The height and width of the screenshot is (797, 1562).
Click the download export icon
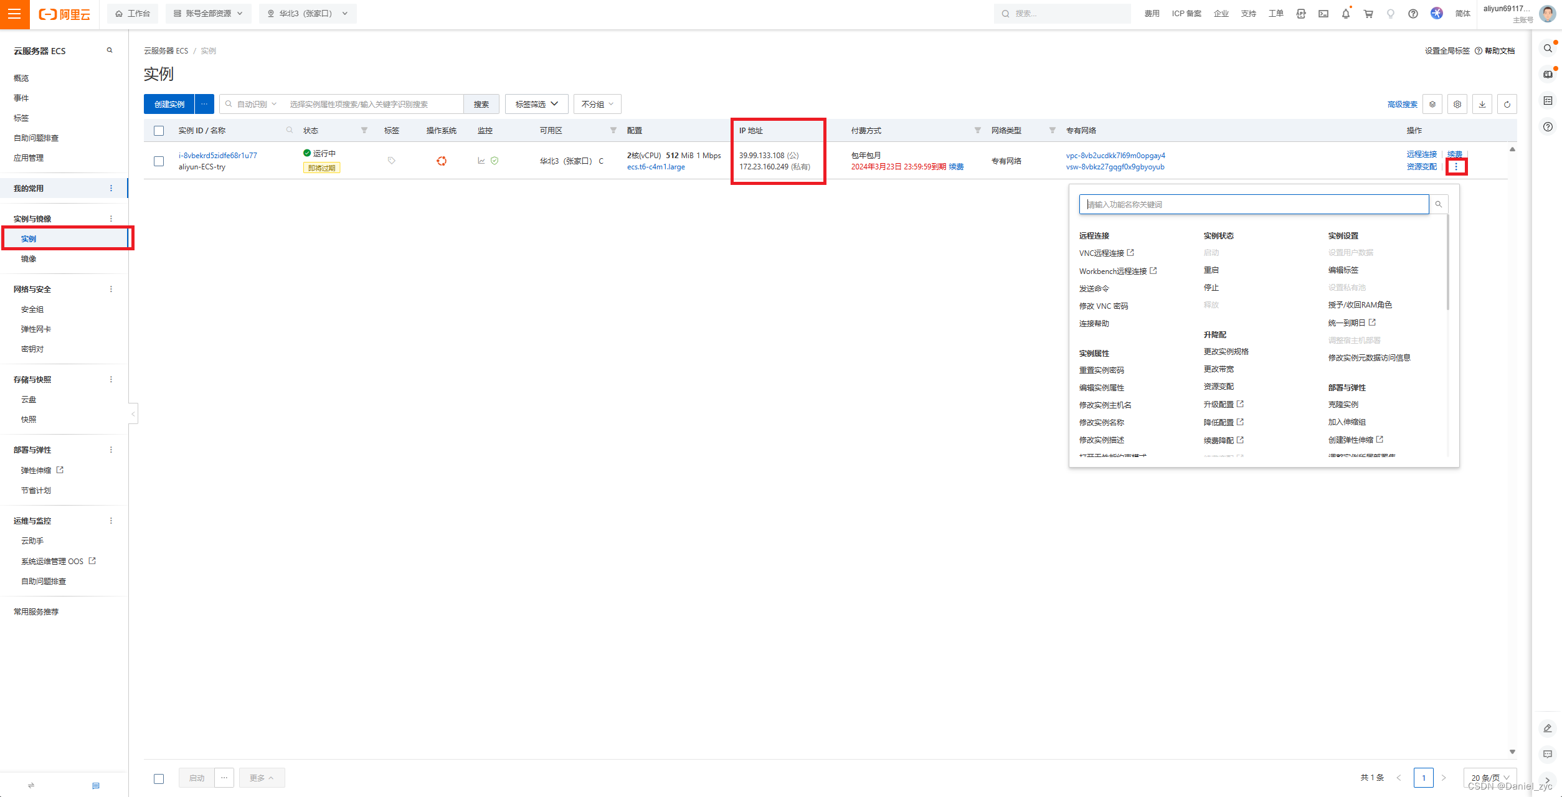pos(1482,105)
